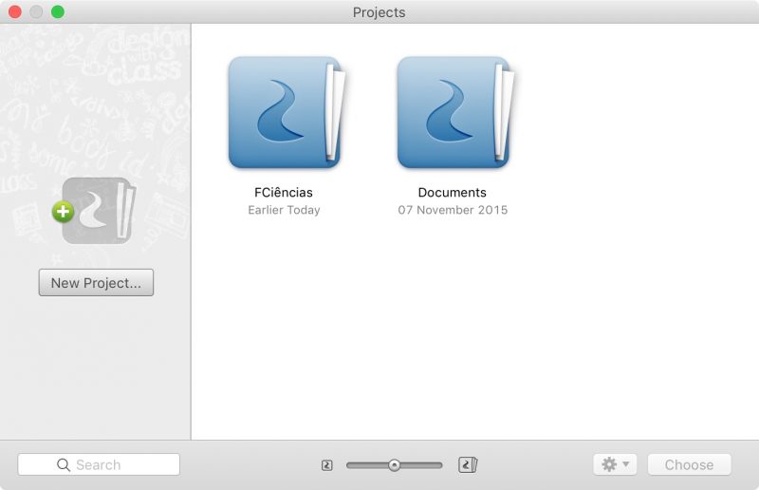The image size is (759, 490).
Task: Click the magnifying glass search icon
Action: pyautogui.click(x=64, y=464)
